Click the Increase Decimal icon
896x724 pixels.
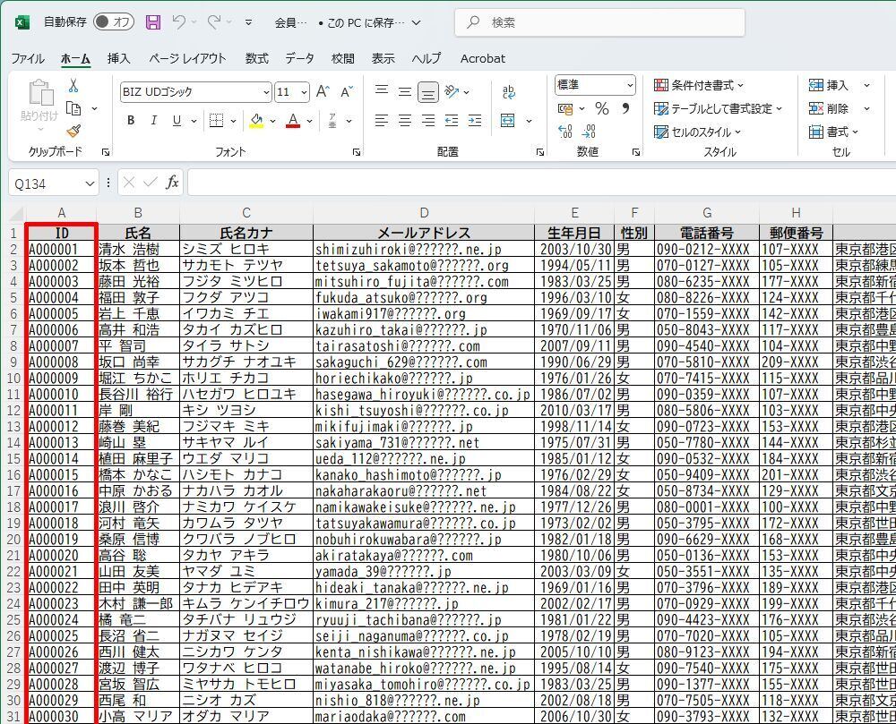(x=564, y=132)
